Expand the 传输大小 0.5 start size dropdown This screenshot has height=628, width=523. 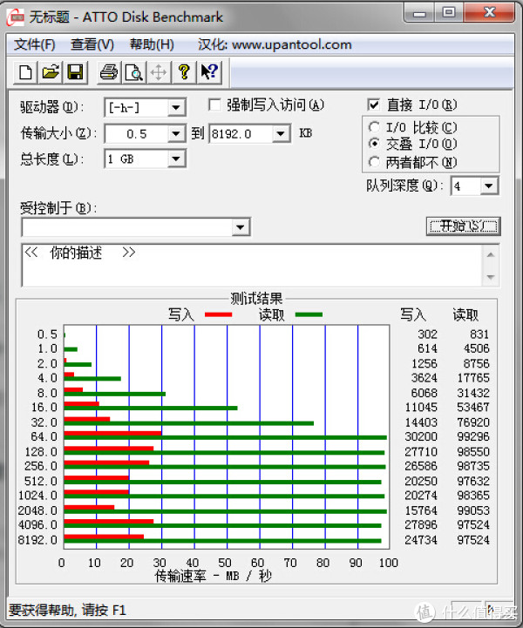(x=176, y=133)
